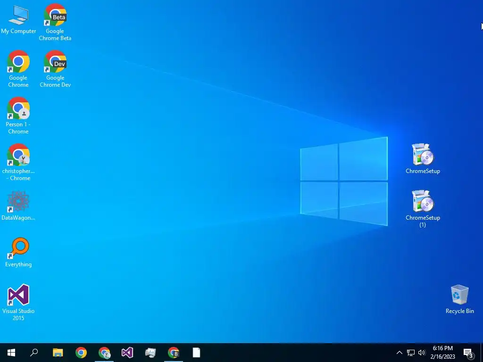
Task: Switch to Chrome profile window in taskbar
Action: pyautogui.click(x=104, y=353)
